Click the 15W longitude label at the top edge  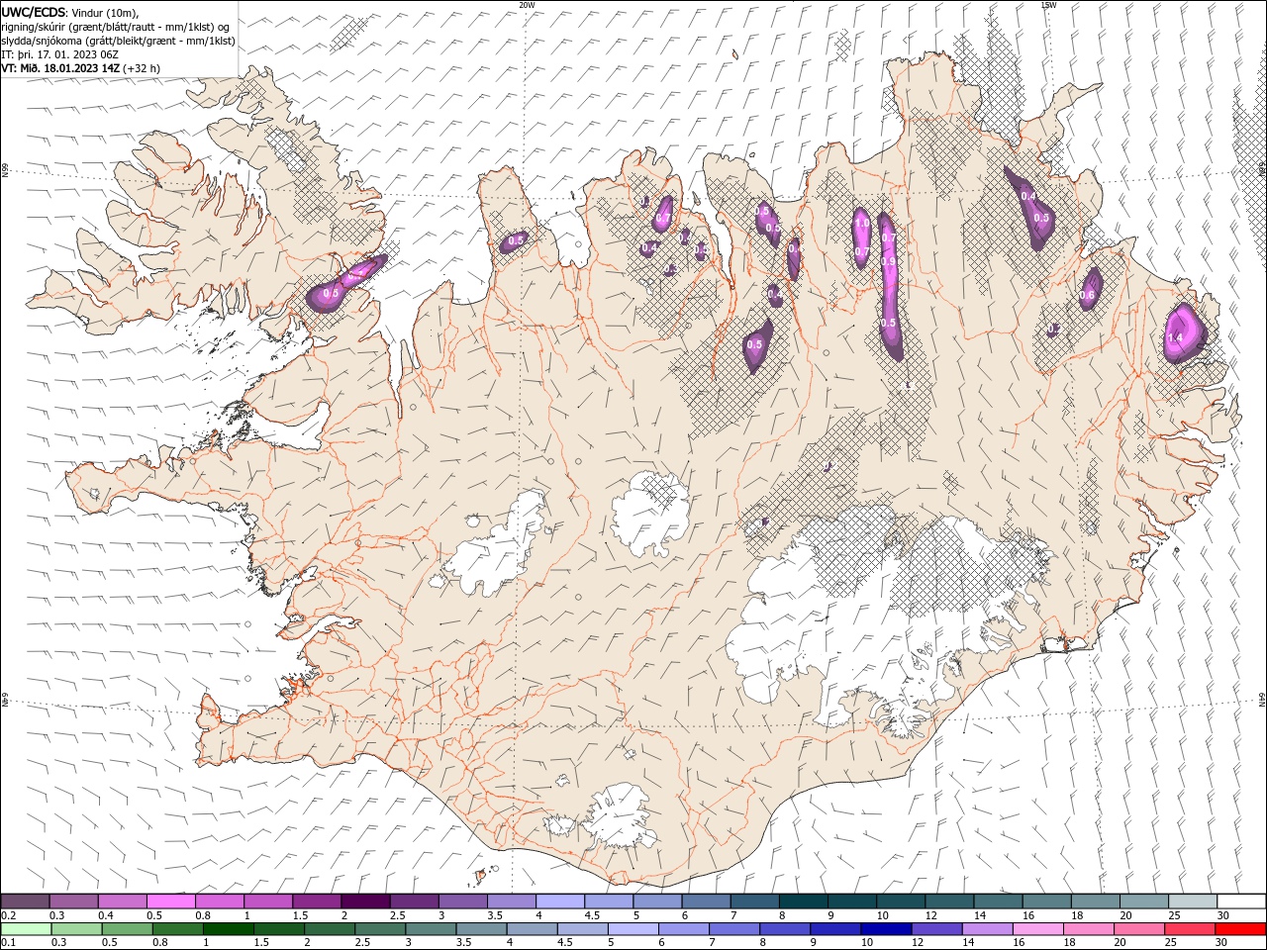pyautogui.click(x=1048, y=5)
